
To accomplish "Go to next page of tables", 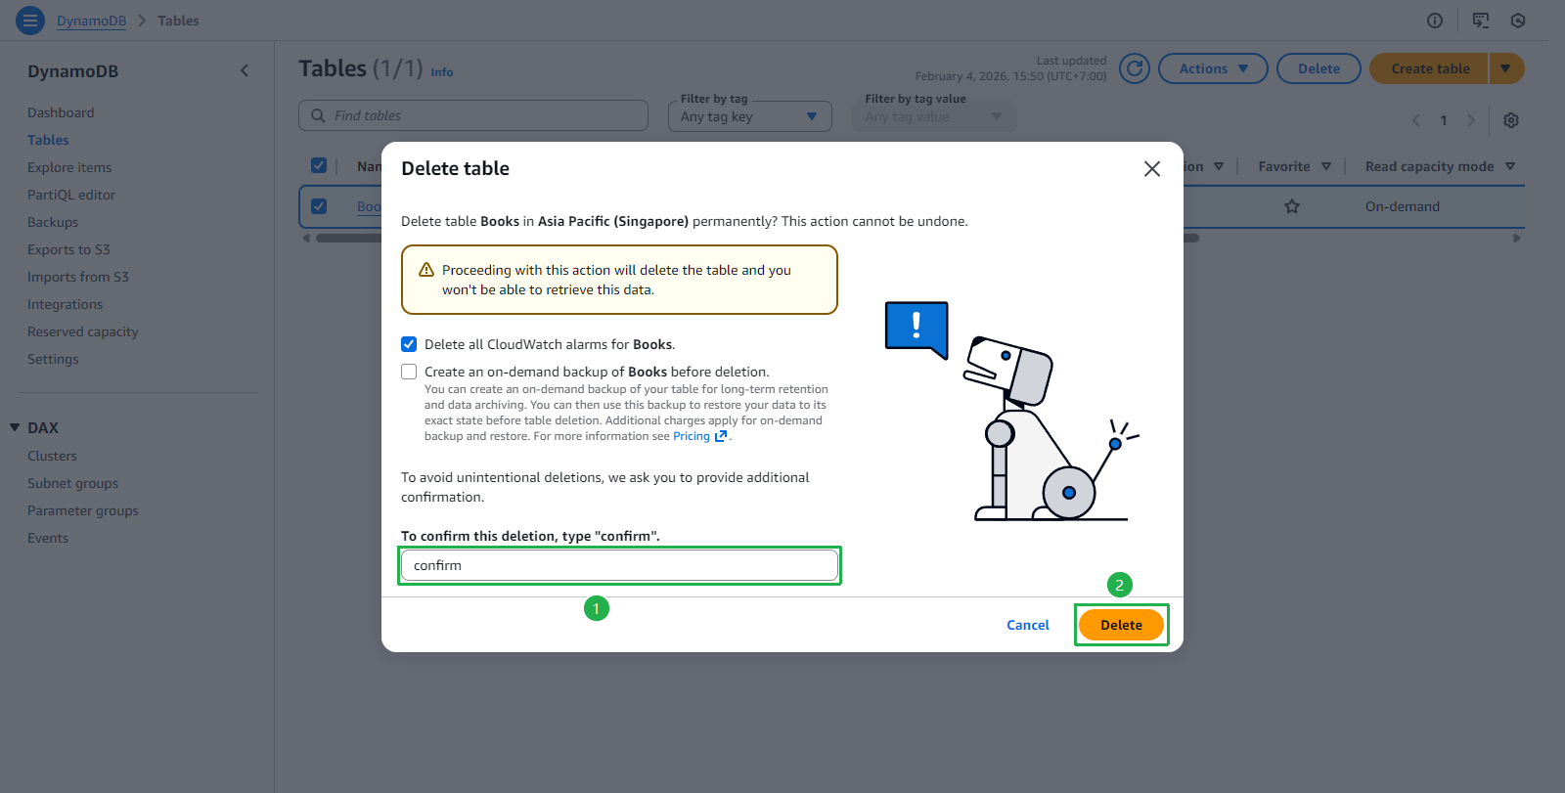I will [x=1470, y=120].
